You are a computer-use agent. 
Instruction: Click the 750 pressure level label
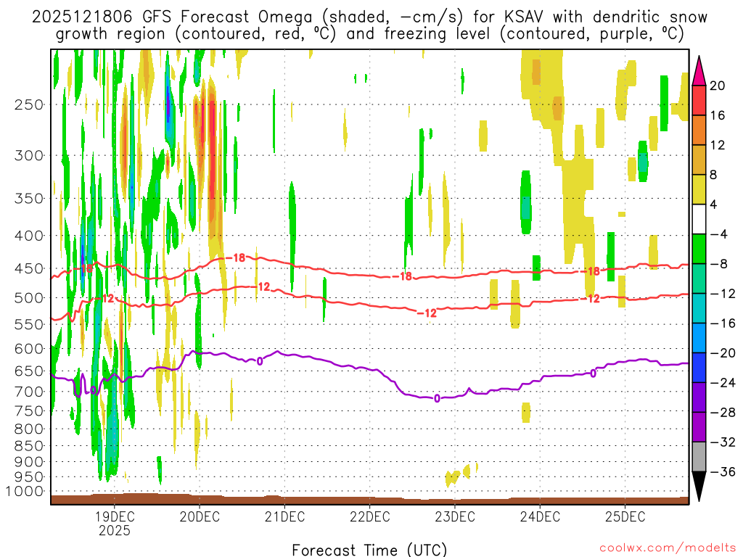(x=29, y=410)
